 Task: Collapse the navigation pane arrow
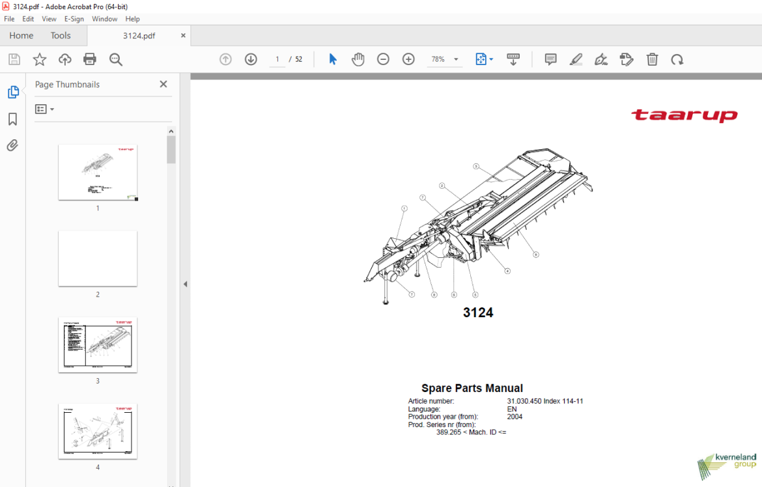click(x=185, y=285)
